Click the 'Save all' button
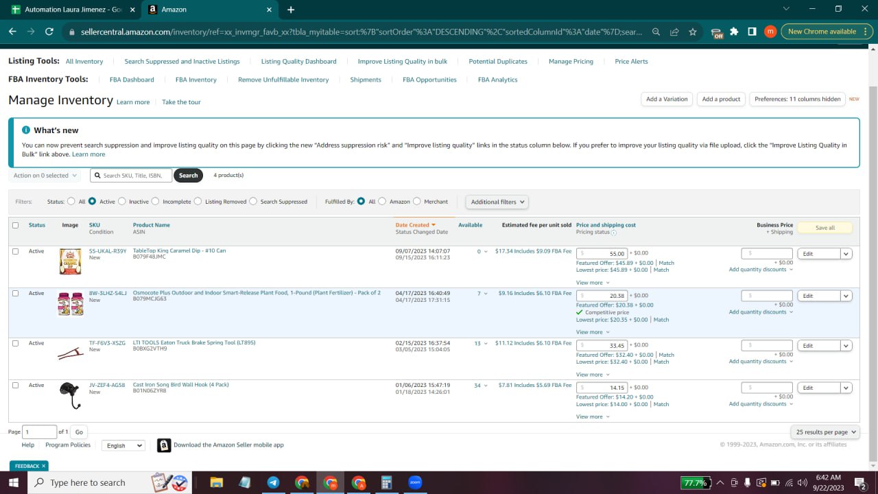The height and width of the screenshot is (494, 878). [825, 228]
